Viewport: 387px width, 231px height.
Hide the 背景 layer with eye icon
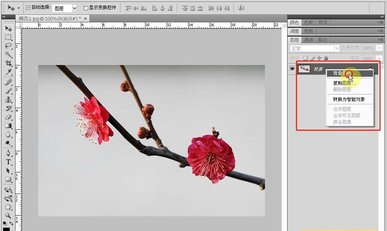[x=292, y=69]
